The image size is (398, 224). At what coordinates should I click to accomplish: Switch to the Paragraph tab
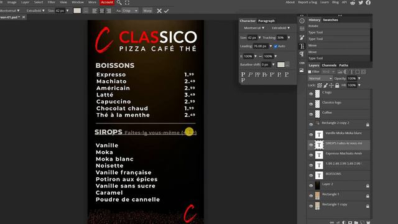[x=266, y=21]
